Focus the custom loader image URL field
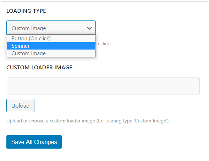This screenshot has width=209, height=161. click(x=103, y=86)
